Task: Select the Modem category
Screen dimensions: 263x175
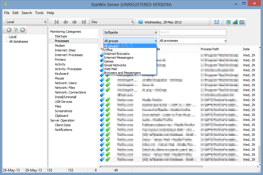Action: tap(60, 46)
